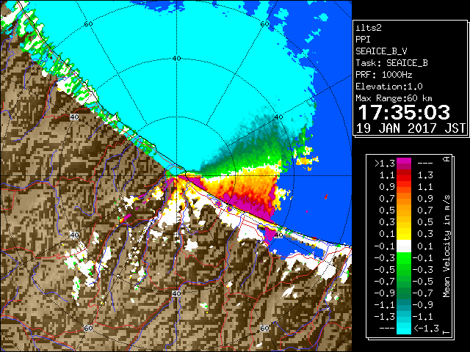The height and width of the screenshot is (352, 470).
Task: Click the 'Max Range:60 km' text
Action: tap(394, 98)
